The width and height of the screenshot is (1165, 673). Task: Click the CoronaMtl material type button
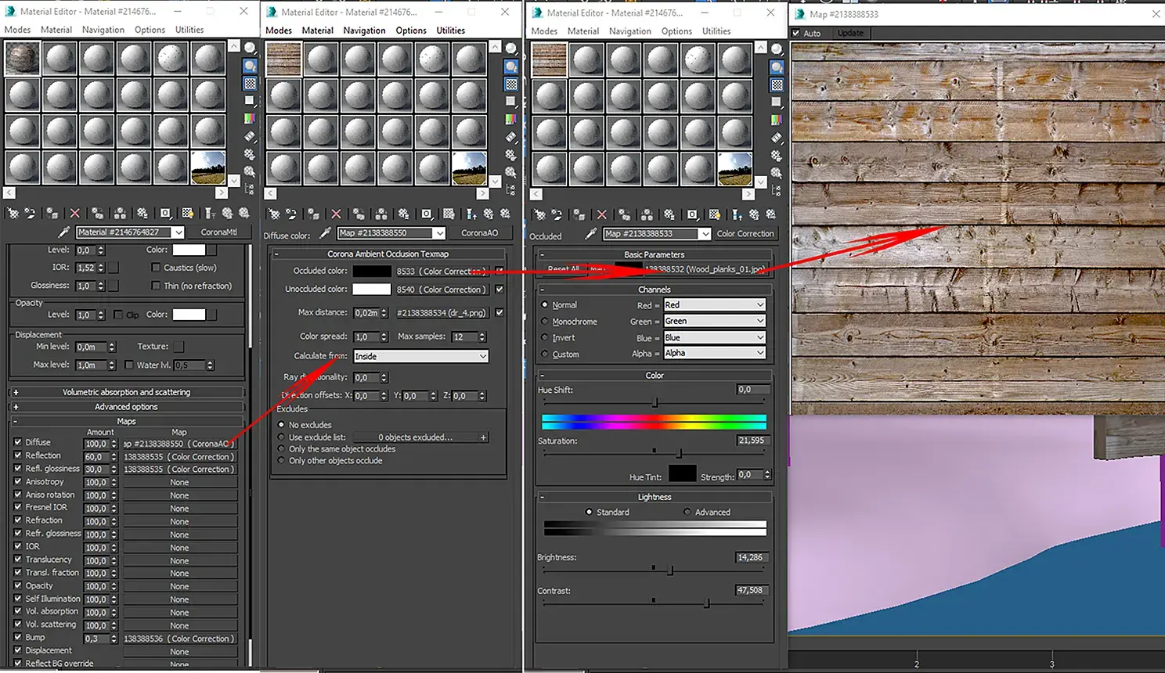(x=219, y=232)
